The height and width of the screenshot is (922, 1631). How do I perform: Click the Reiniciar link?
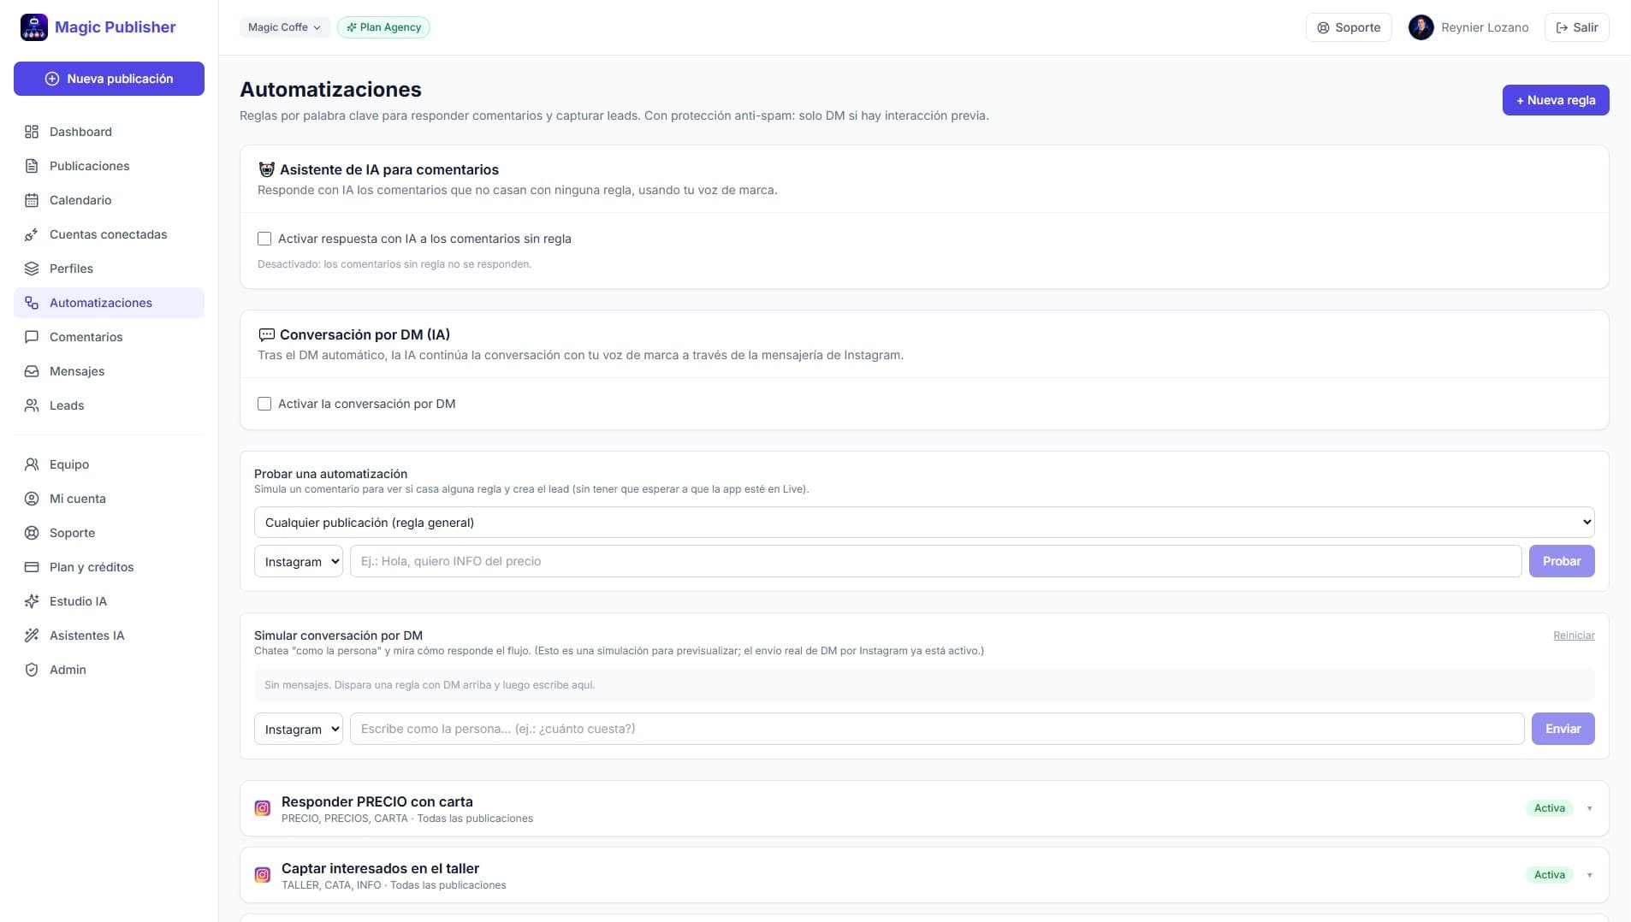(1574, 635)
